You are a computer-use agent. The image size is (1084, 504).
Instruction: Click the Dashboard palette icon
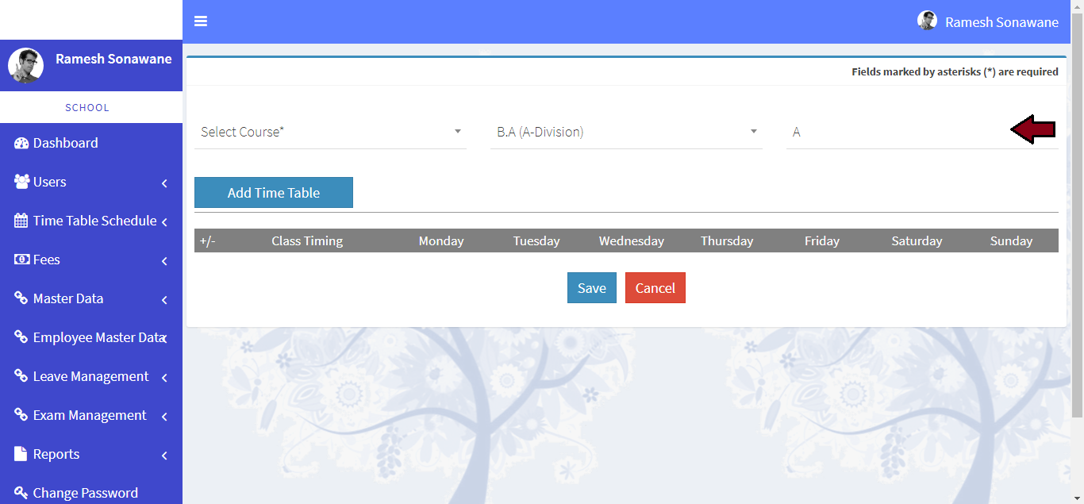point(21,144)
